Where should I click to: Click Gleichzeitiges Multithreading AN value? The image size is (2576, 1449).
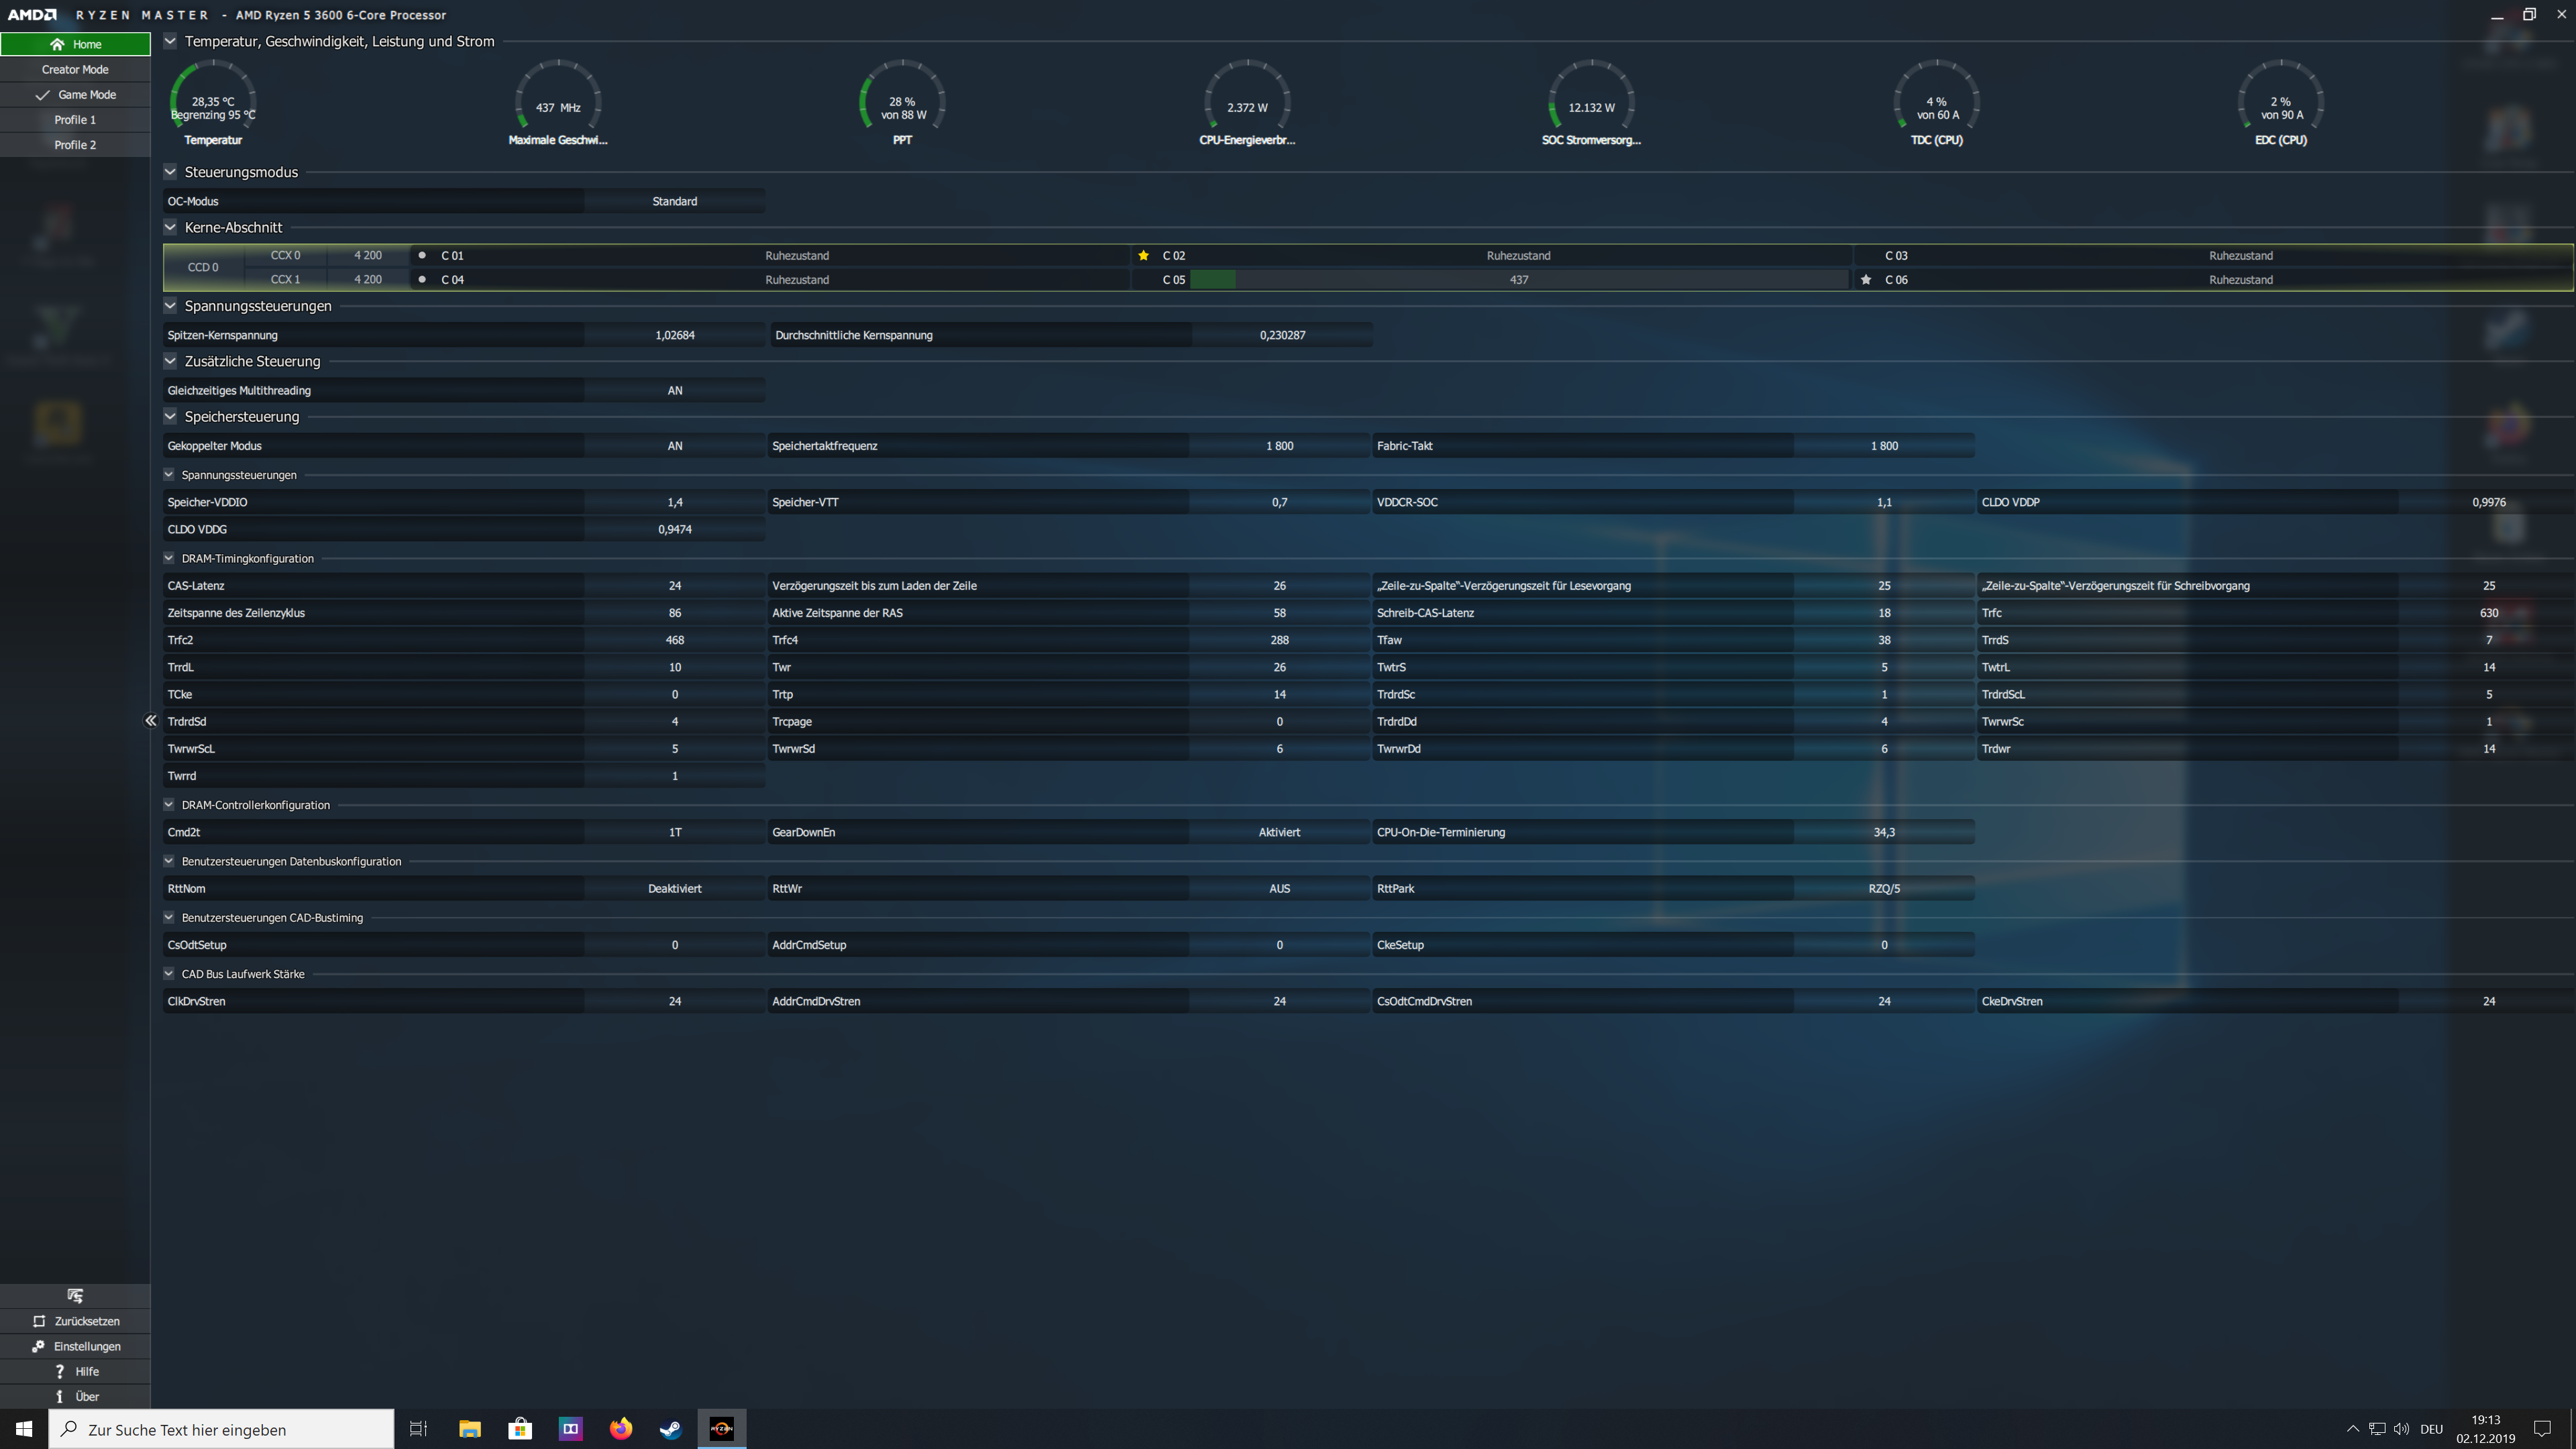tap(675, 390)
